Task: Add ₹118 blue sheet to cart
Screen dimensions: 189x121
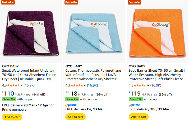Action: point(75,117)
